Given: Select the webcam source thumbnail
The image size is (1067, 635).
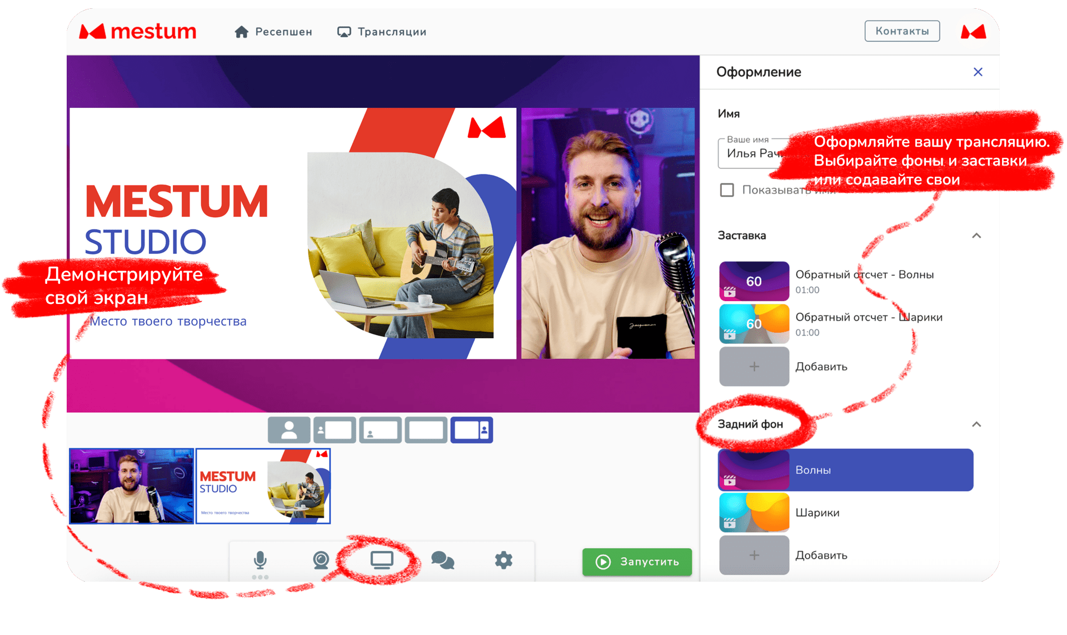Looking at the screenshot, I should coord(131,486).
